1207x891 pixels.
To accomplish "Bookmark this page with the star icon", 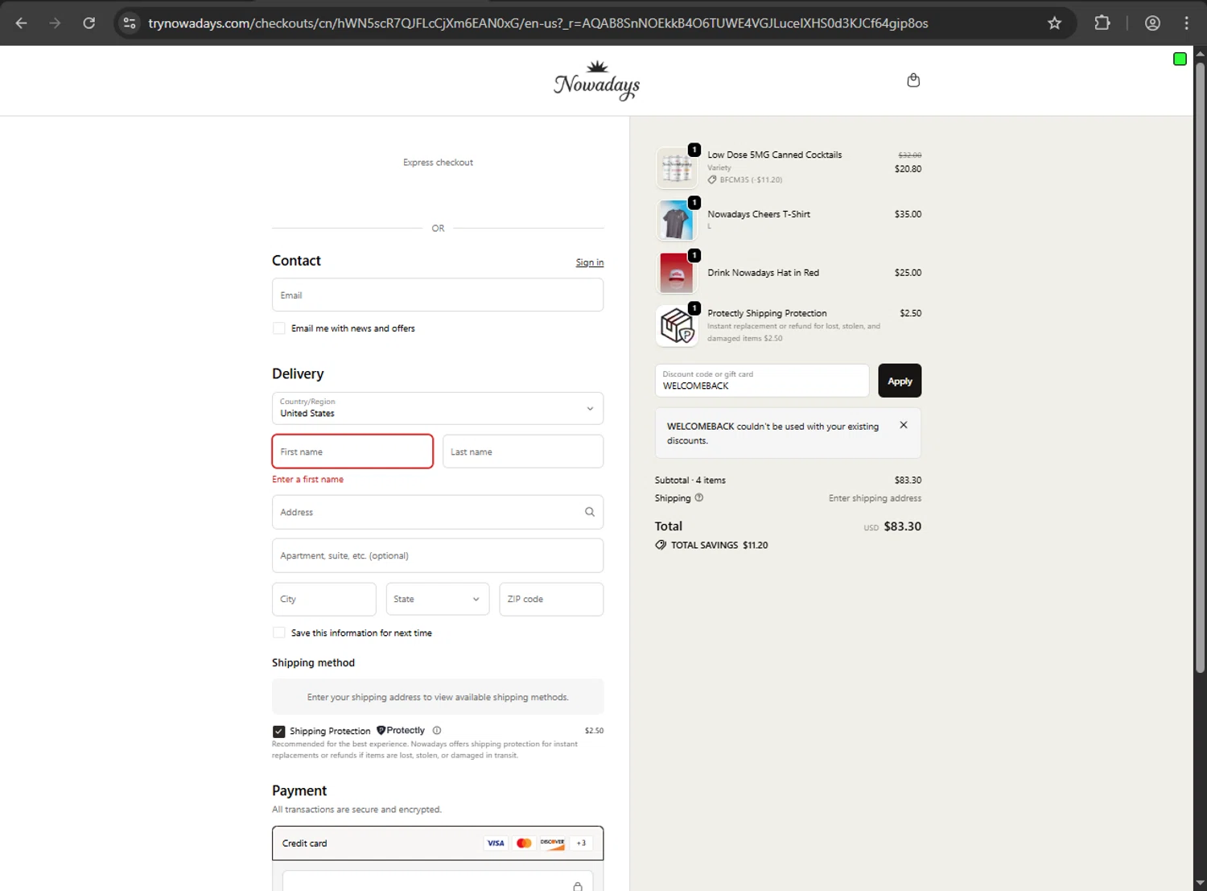I will [x=1054, y=23].
